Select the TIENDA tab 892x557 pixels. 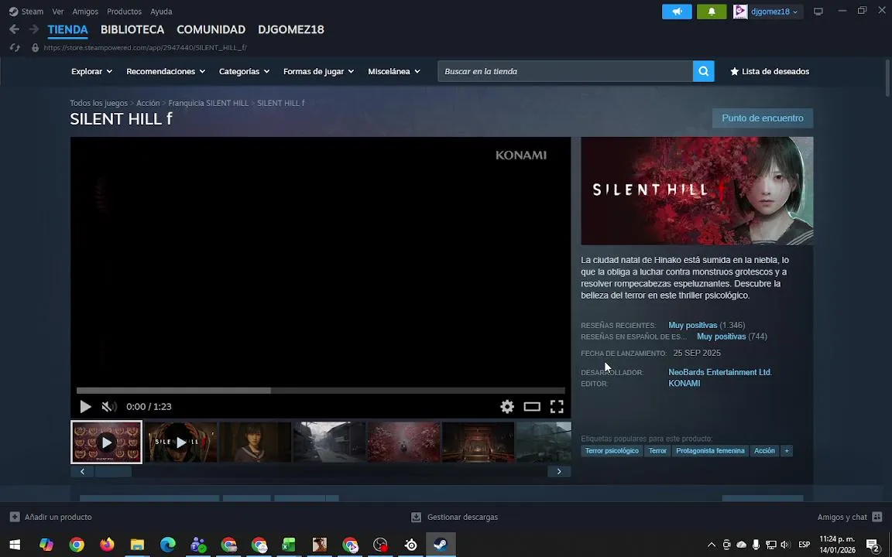pyautogui.click(x=67, y=29)
